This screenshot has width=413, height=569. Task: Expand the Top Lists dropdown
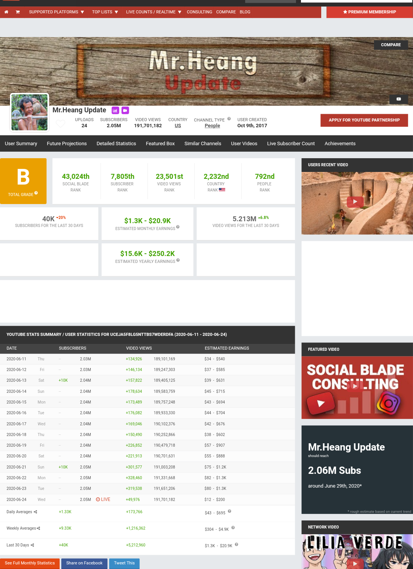105,12
